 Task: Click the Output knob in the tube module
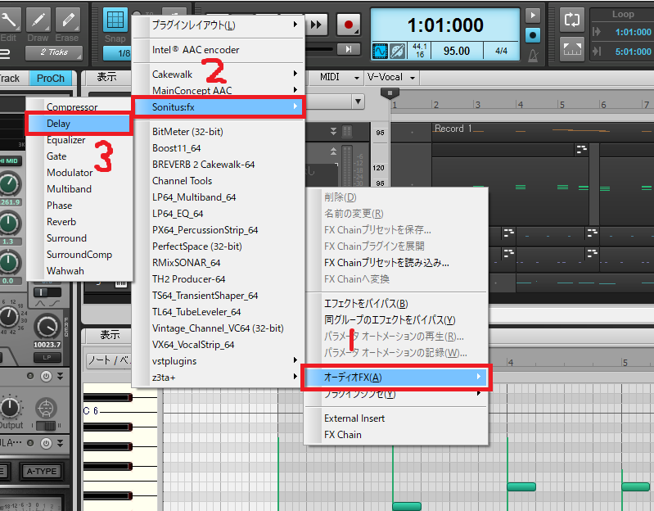[10, 407]
